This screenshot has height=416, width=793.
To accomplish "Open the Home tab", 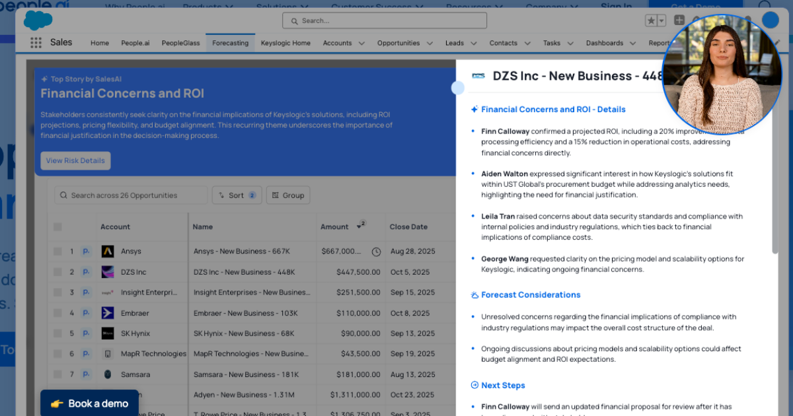I will (100, 43).
